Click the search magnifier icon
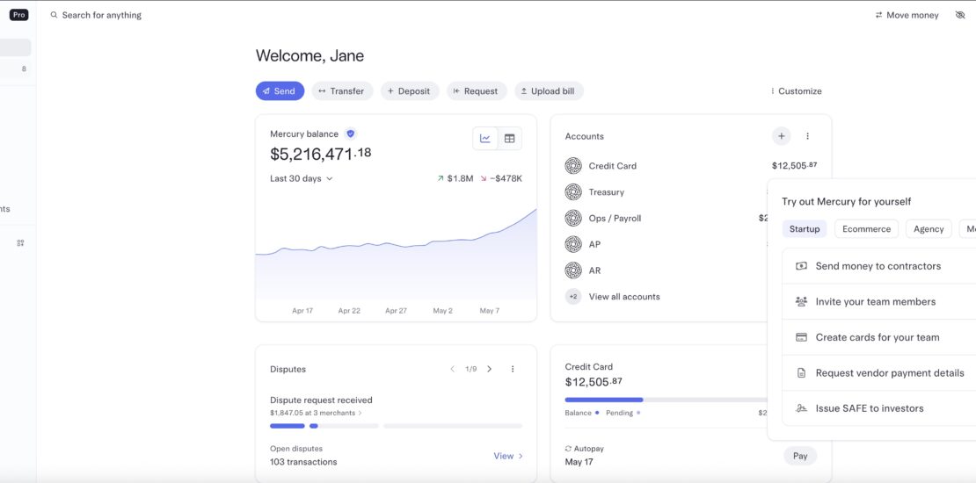 [x=55, y=15]
